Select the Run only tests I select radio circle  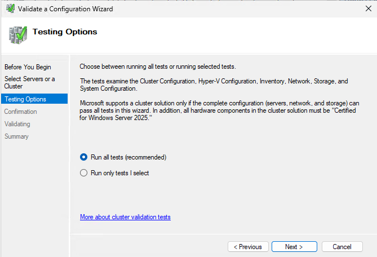click(x=83, y=173)
